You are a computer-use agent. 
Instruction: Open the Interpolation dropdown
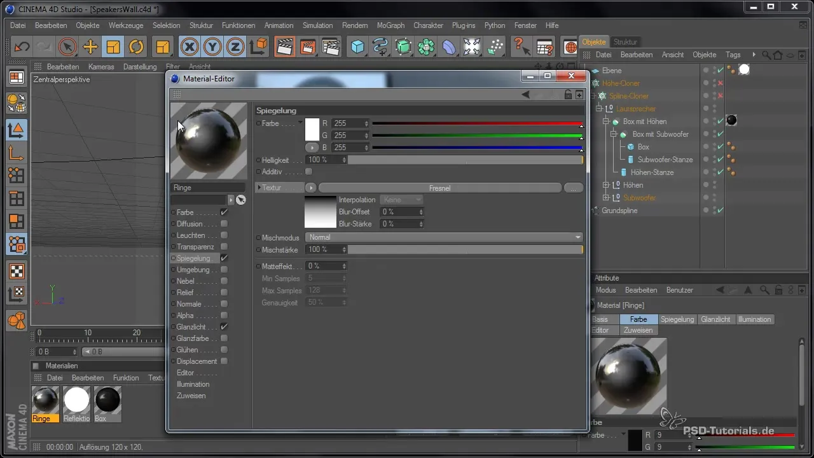[401, 200]
